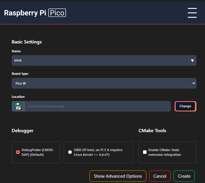
Task: Select DebugProbe (CMSIS-DAP) radio button
Action: [18, 152]
